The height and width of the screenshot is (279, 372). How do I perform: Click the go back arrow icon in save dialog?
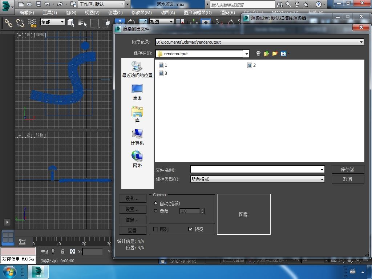[258, 54]
